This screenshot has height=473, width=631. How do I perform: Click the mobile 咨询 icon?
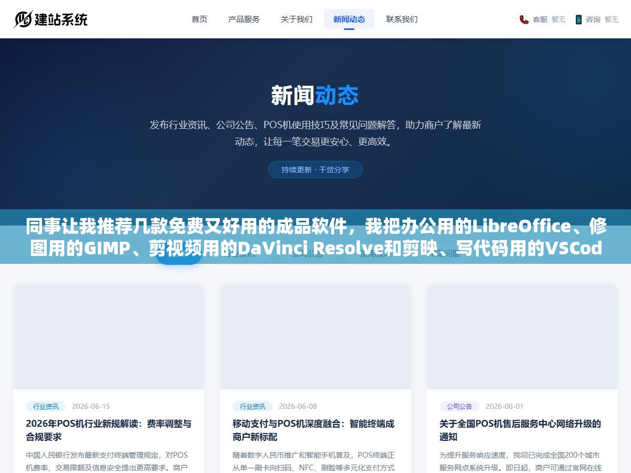[578, 19]
